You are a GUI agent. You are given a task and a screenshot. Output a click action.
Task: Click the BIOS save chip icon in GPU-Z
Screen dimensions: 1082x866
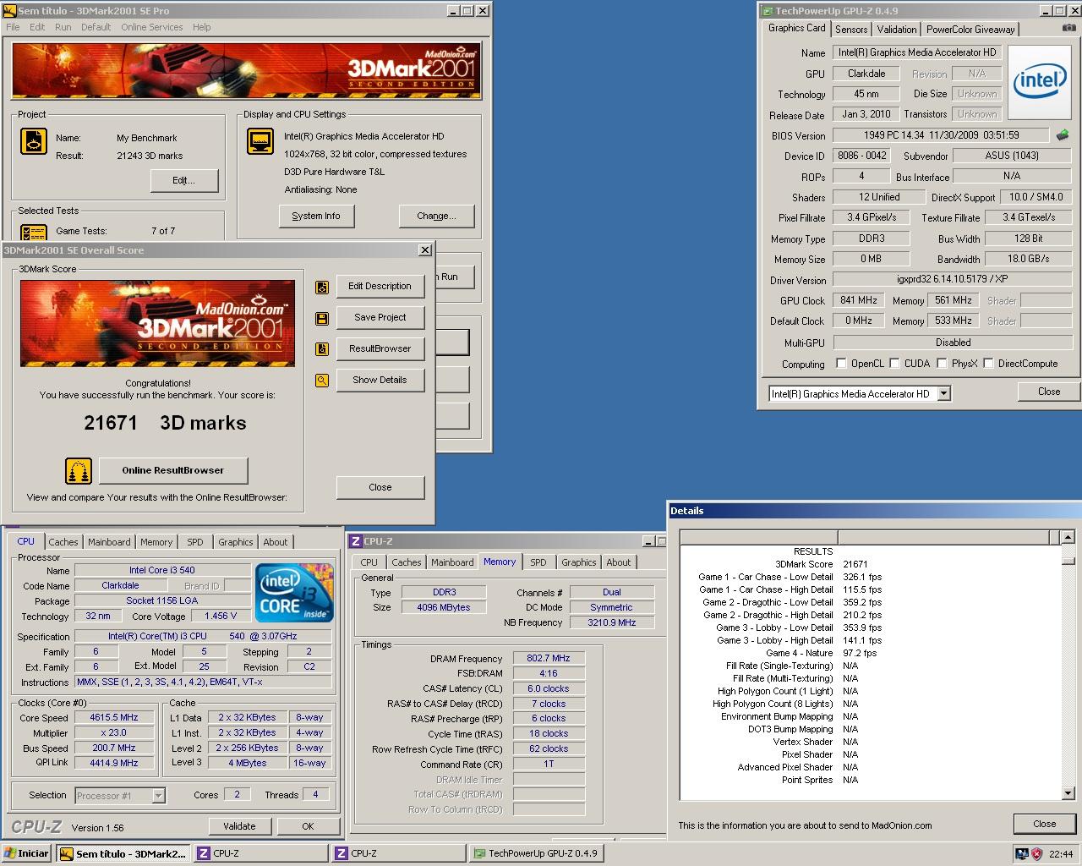[x=1063, y=134]
